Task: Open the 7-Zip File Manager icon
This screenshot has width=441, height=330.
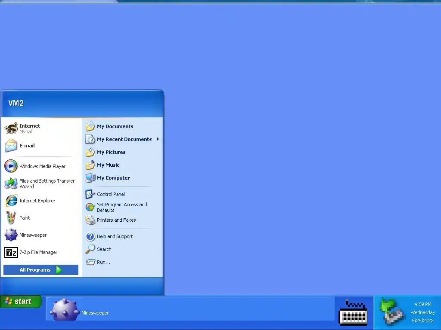Action: point(11,253)
